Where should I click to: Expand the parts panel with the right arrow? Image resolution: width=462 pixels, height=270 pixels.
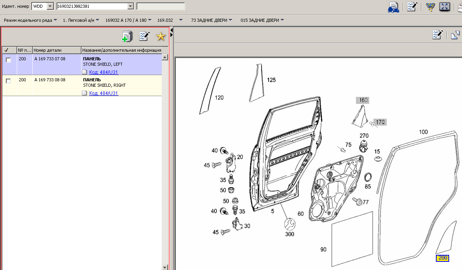click(x=172, y=35)
